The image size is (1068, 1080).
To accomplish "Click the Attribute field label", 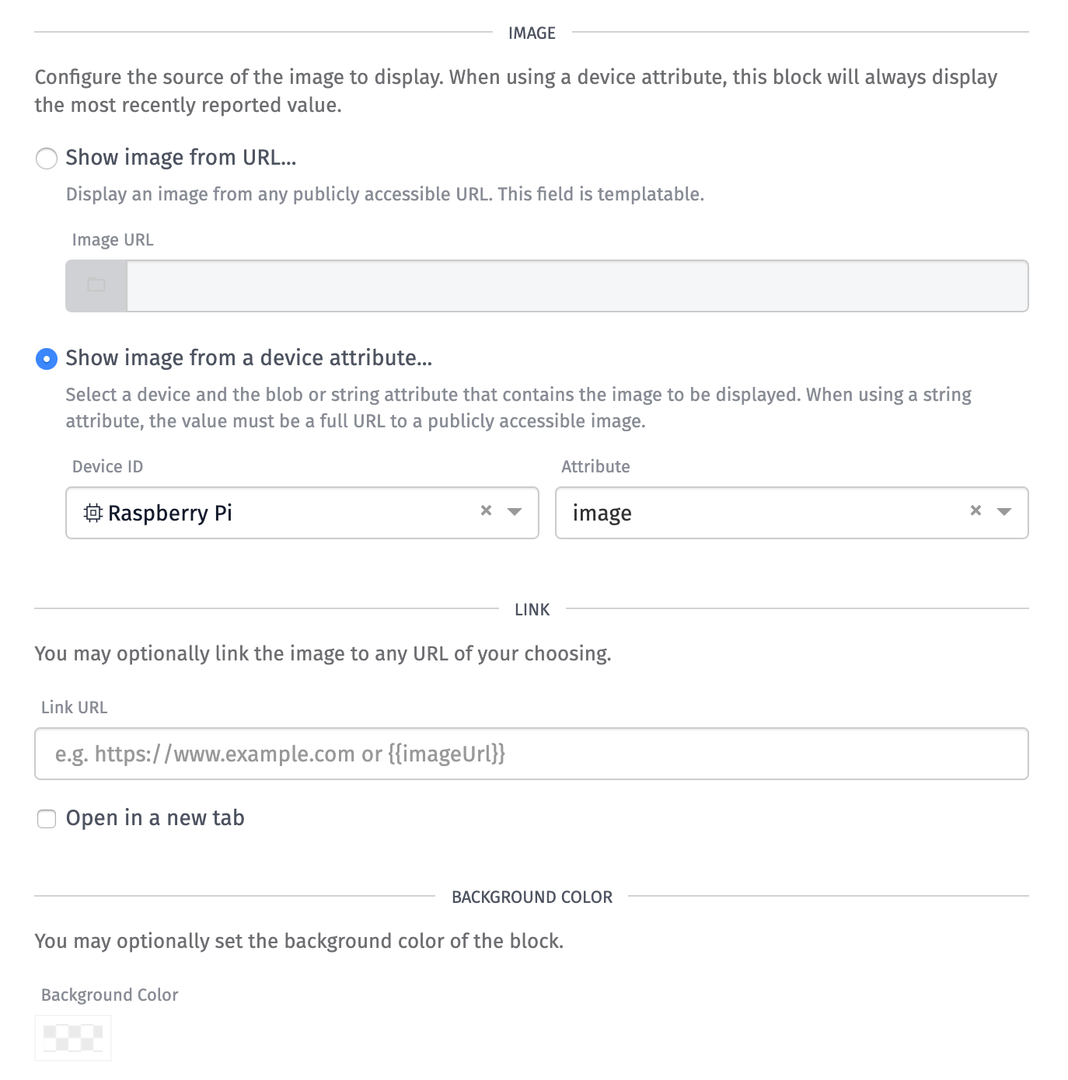I will (x=596, y=466).
